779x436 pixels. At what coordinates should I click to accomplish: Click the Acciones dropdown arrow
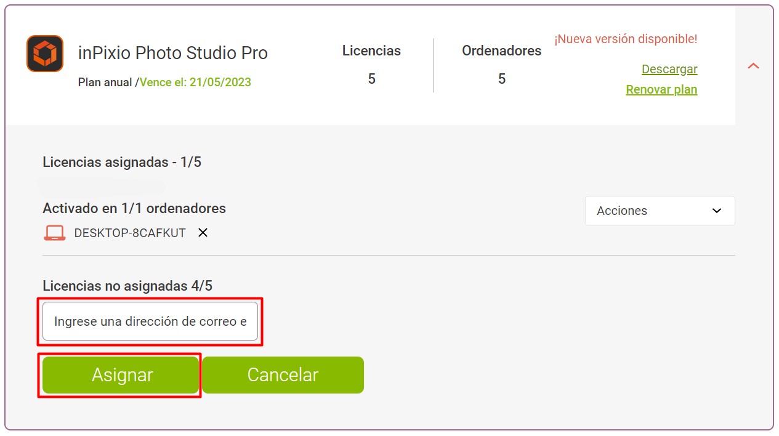click(717, 211)
